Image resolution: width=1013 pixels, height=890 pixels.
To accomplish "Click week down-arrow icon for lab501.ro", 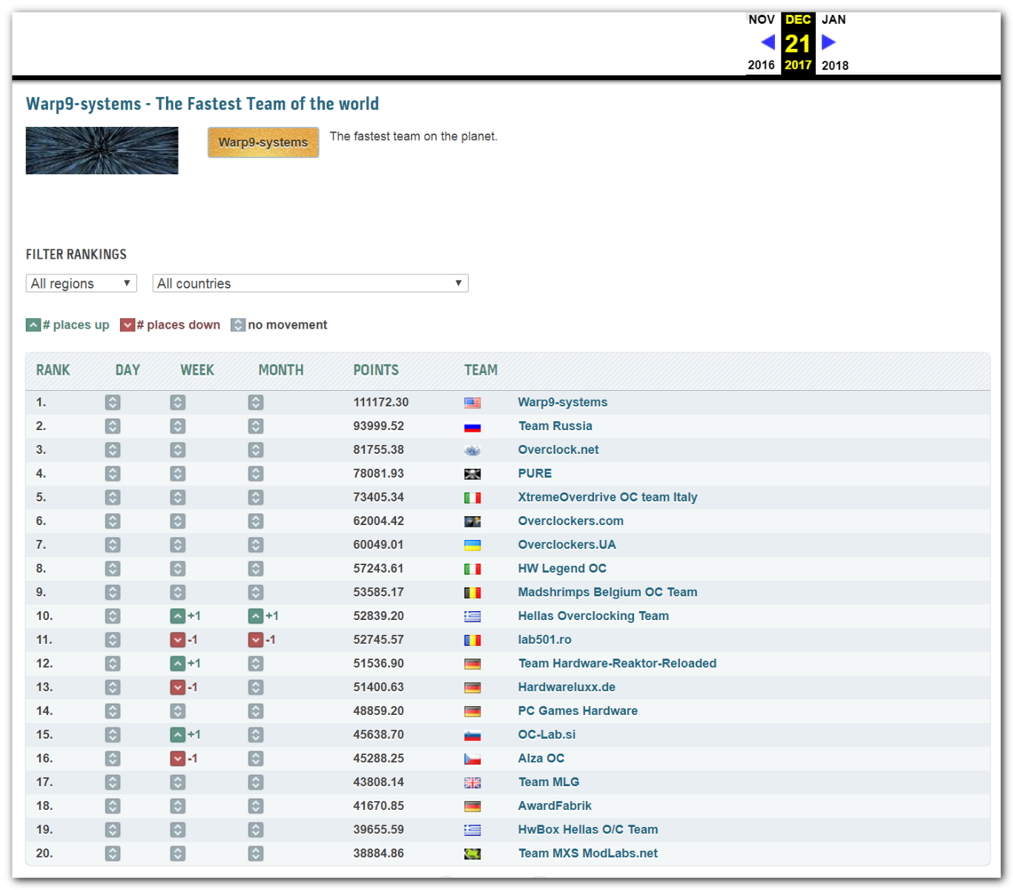I will click(x=177, y=640).
